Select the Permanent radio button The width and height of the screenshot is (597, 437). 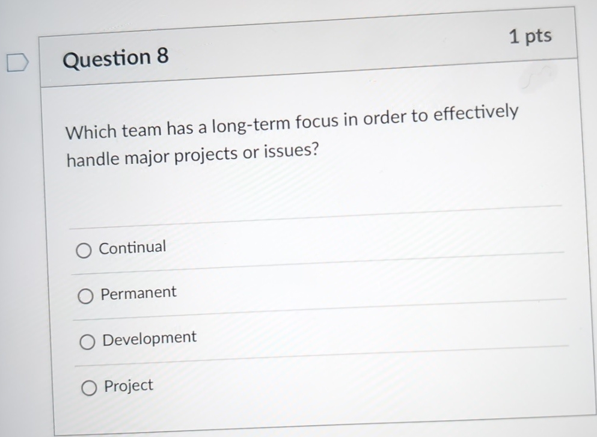(x=85, y=296)
